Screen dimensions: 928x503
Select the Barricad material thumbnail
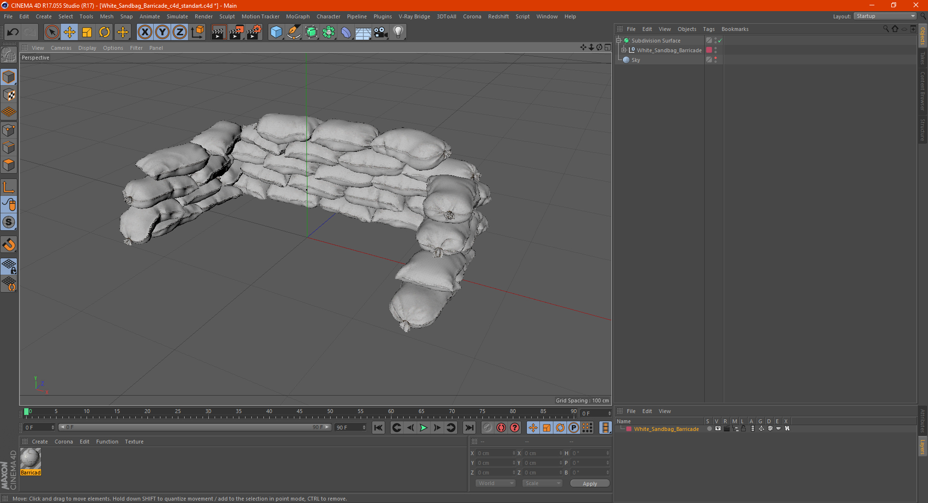pyautogui.click(x=30, y=459)
